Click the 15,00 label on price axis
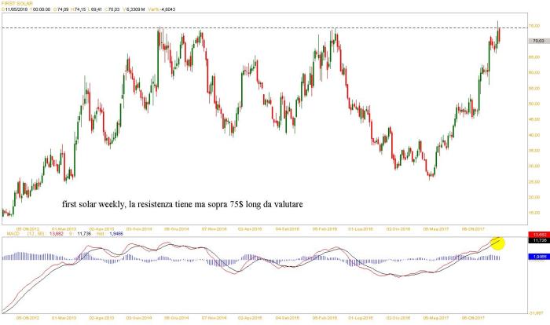The width and height of the screenshot is (550, 325). click(534, 213)
